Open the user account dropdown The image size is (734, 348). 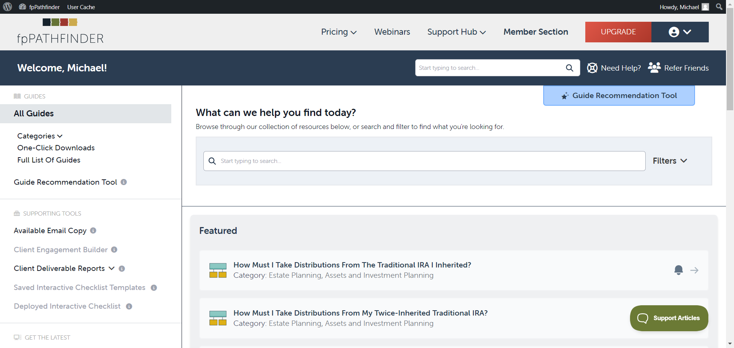pos(680,32)
